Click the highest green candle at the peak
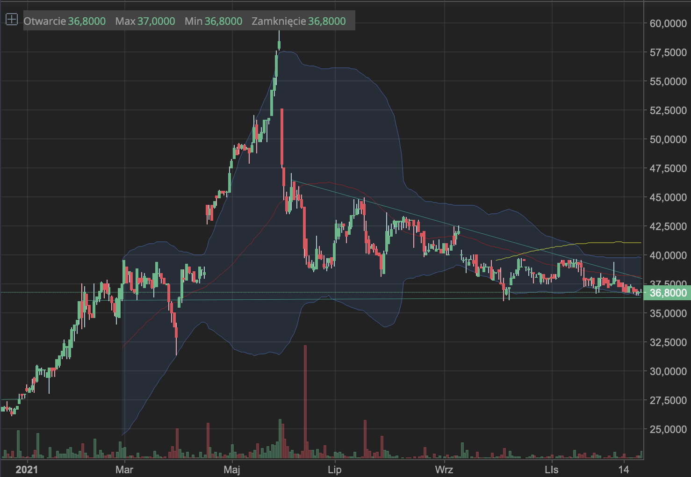The width and height of the screenshot is (691, 477). (279, 45)
